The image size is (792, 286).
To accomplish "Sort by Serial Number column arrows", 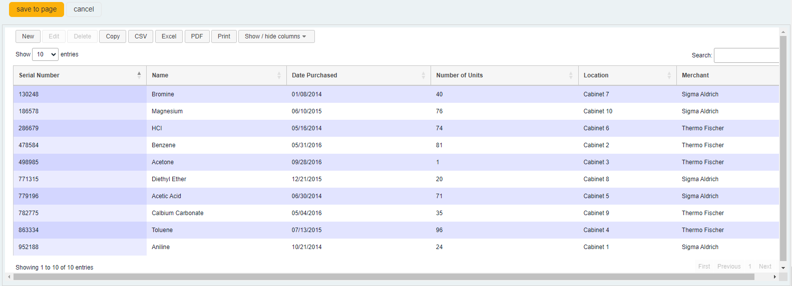I will click(x=139, y=75).
